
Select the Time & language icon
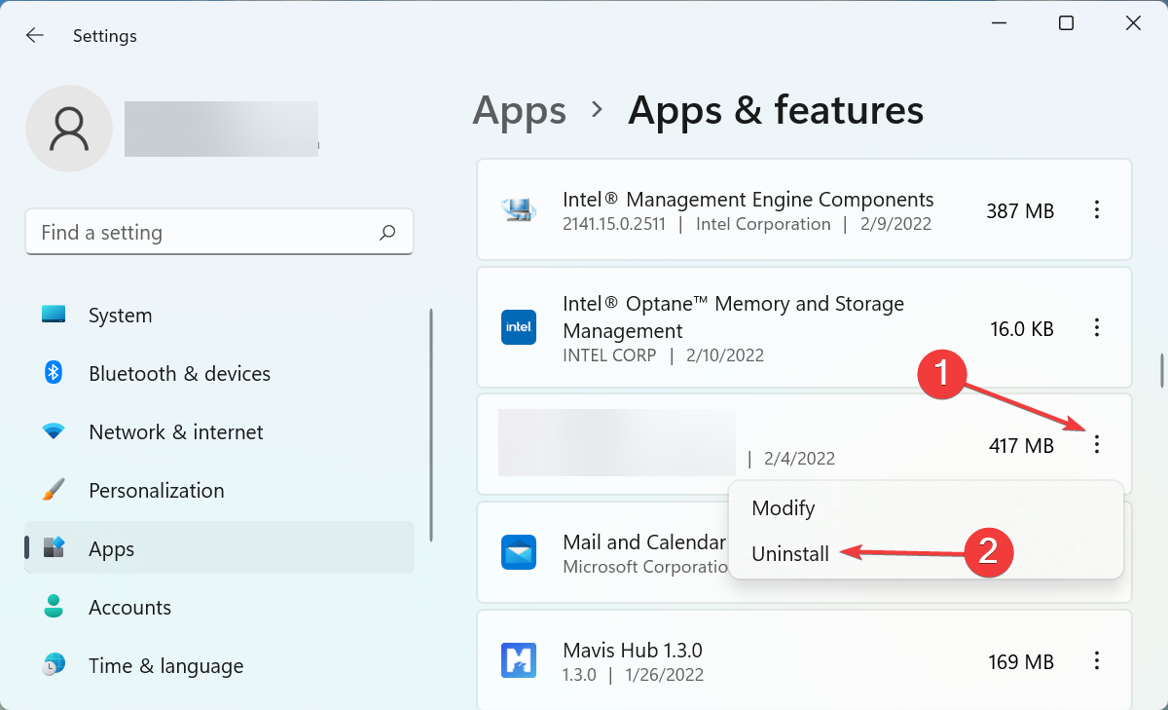pos(54,665)
